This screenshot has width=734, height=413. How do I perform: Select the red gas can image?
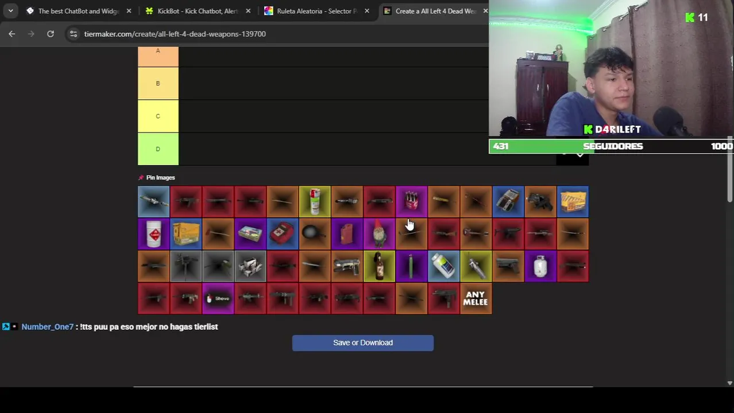tap(347, 234)
